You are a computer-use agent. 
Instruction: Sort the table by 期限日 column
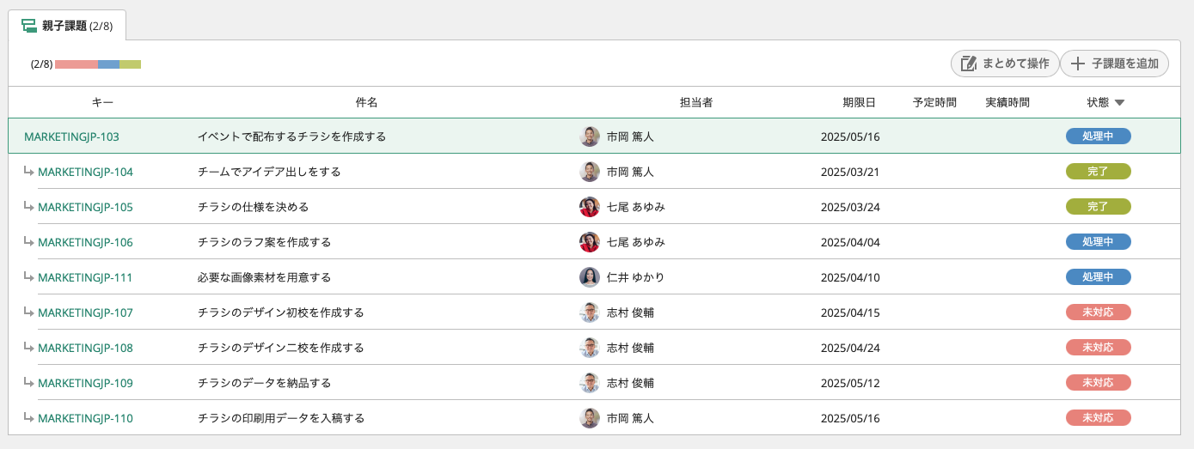pyautogui.click(x=859, y=103)
